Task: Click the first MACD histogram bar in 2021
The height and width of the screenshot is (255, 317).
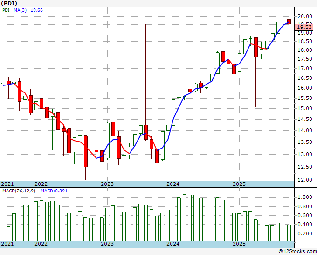Action: [x=8, y=234]
